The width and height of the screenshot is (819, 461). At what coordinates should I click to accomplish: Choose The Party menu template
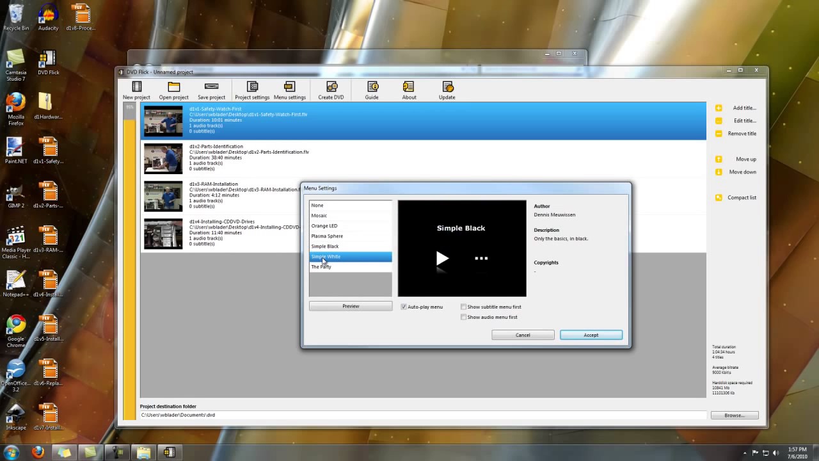pos(321,266)
